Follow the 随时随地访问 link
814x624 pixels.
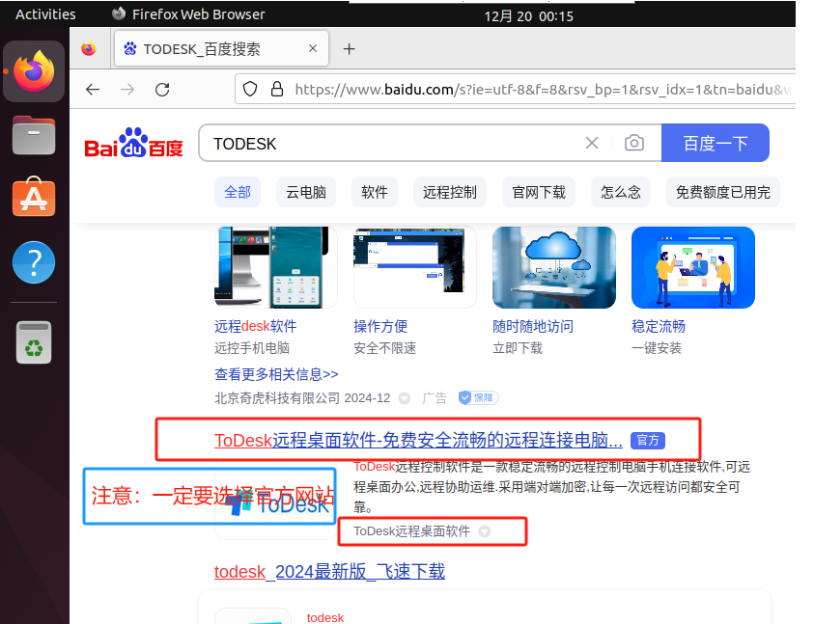[533, 326]
